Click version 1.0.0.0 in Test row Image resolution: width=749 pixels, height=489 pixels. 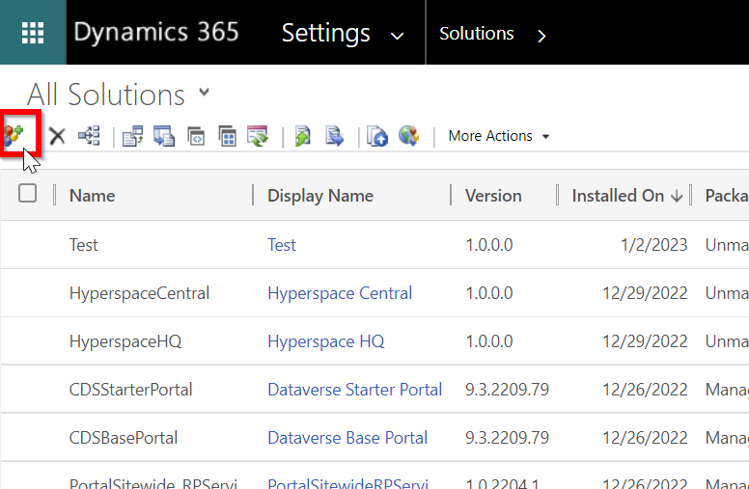click(489, 245)
